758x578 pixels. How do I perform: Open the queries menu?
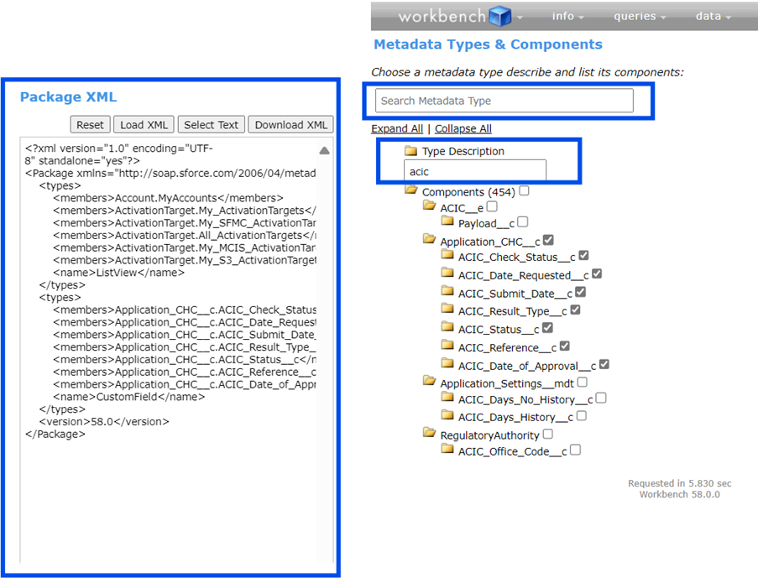tap(640, 17)
